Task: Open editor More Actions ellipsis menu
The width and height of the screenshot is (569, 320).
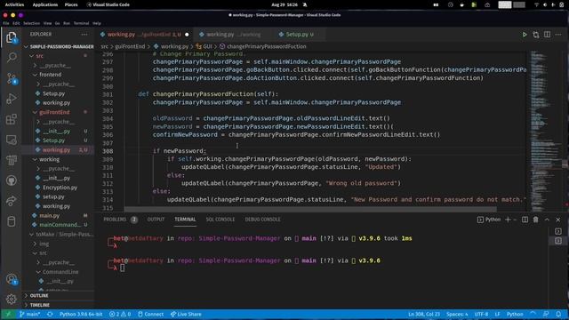Action: pyautogui.click(x=558, y=35)
